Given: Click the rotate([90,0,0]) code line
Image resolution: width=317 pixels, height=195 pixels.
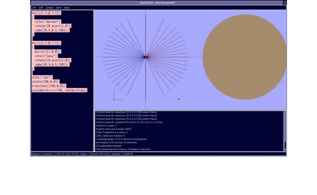Looking at the screenshot, I should [45, 82].
